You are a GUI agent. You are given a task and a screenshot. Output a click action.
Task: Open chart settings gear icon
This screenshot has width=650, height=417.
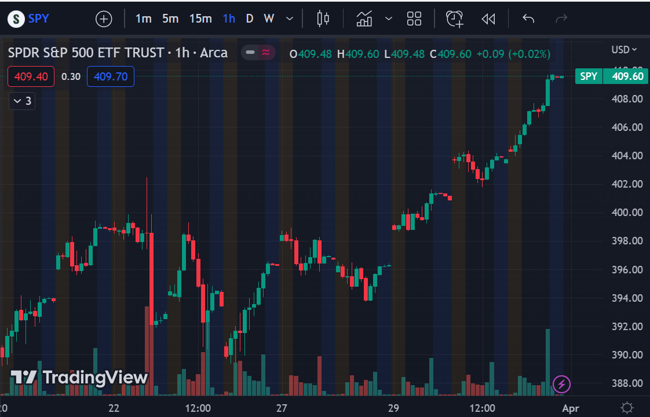tap(627, 408)
